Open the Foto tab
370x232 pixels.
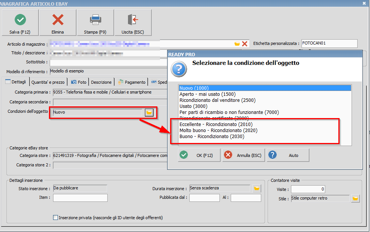click(79, 82)
